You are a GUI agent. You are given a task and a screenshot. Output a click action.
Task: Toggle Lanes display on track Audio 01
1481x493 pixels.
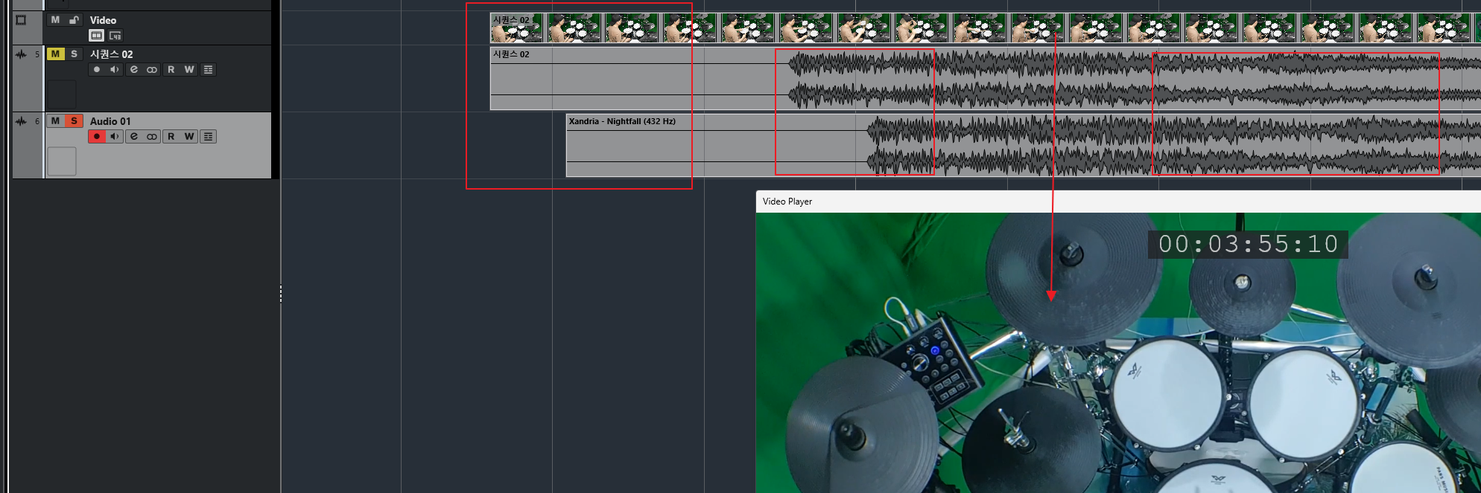point(209,136)
